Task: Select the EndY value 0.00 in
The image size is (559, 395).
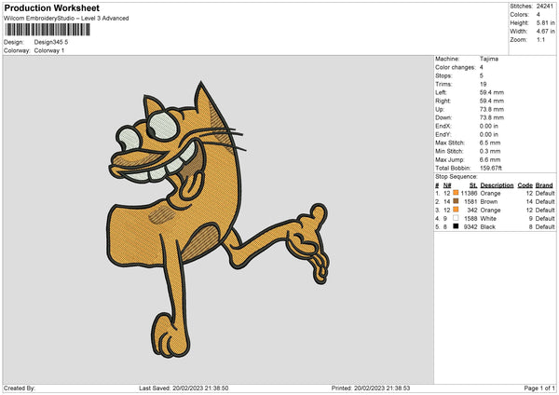Action: (x=489, y=135)
